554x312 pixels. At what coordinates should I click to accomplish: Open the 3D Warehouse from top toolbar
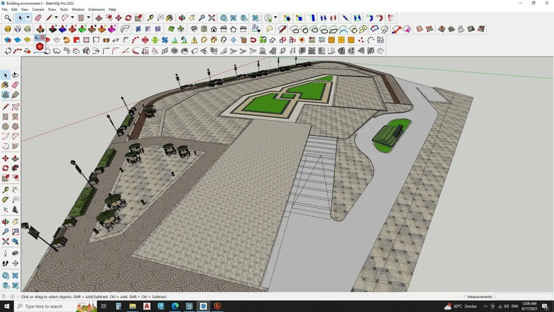[x=224, y=18]
